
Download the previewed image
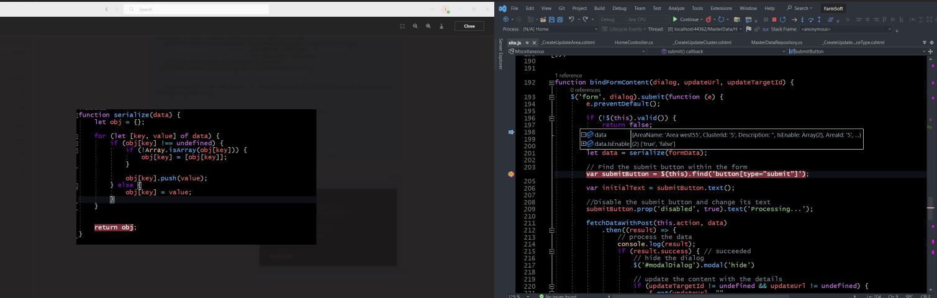441,26
